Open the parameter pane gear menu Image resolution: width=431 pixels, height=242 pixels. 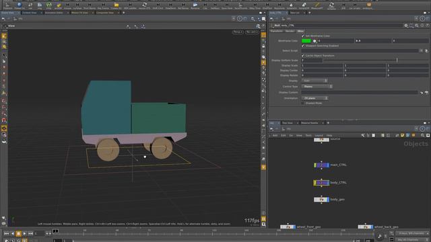click(x=406, y=26)
